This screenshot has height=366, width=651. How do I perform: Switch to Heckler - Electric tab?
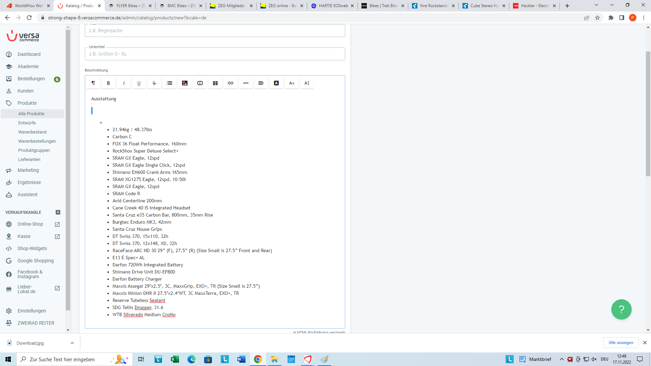coord(535,6)
